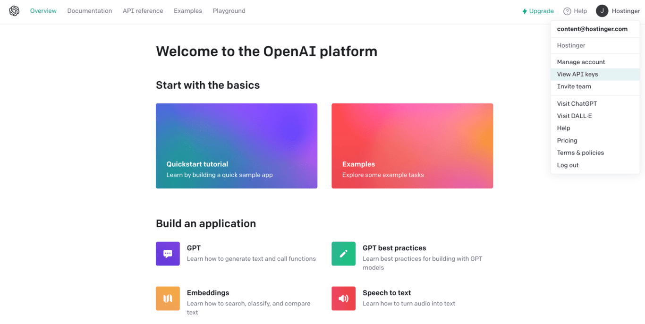Select View API keys from the menu
This screenshot has width=645, height=324.
[577, 74]
